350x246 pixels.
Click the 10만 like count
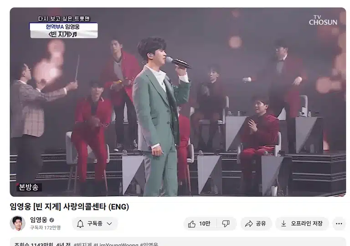tap(205, 224)
